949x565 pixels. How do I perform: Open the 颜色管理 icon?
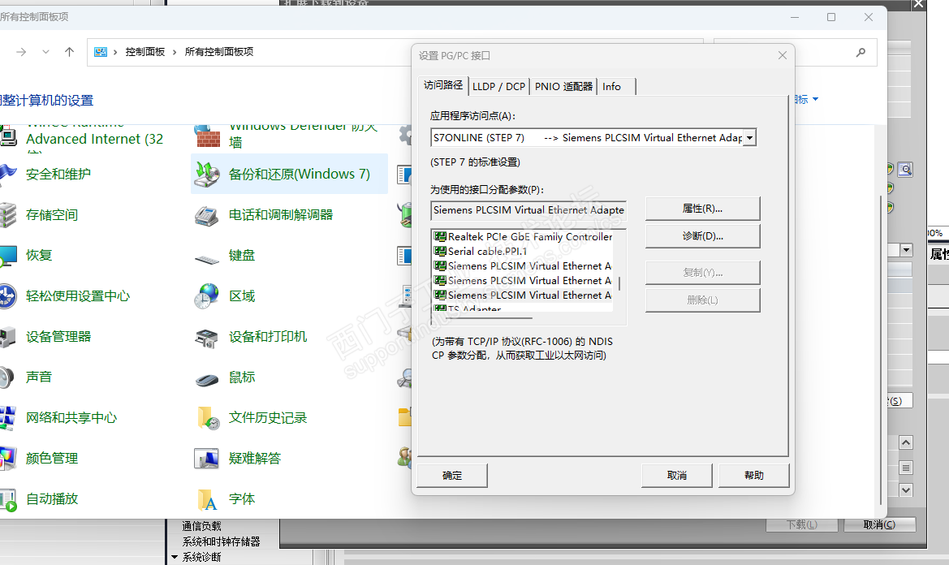point(8,458)
